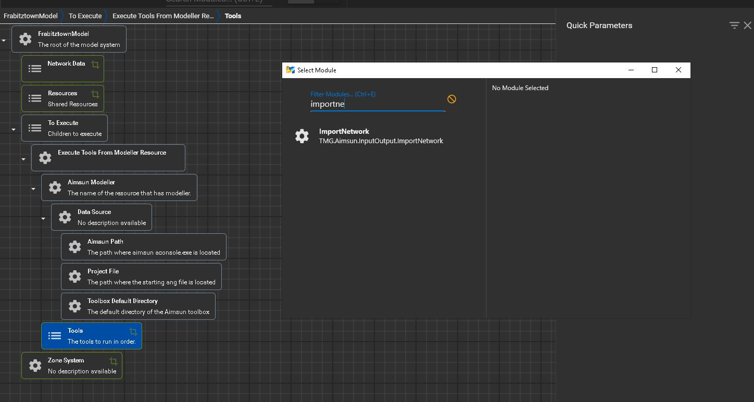Click the crop icon on Zone System node

[113, 361]
